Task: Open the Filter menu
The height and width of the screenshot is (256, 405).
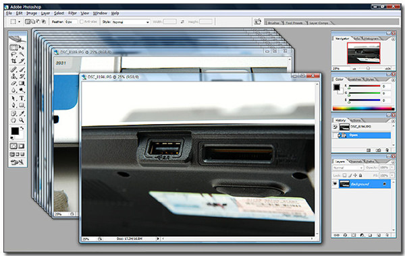Action: pos(72,13)
